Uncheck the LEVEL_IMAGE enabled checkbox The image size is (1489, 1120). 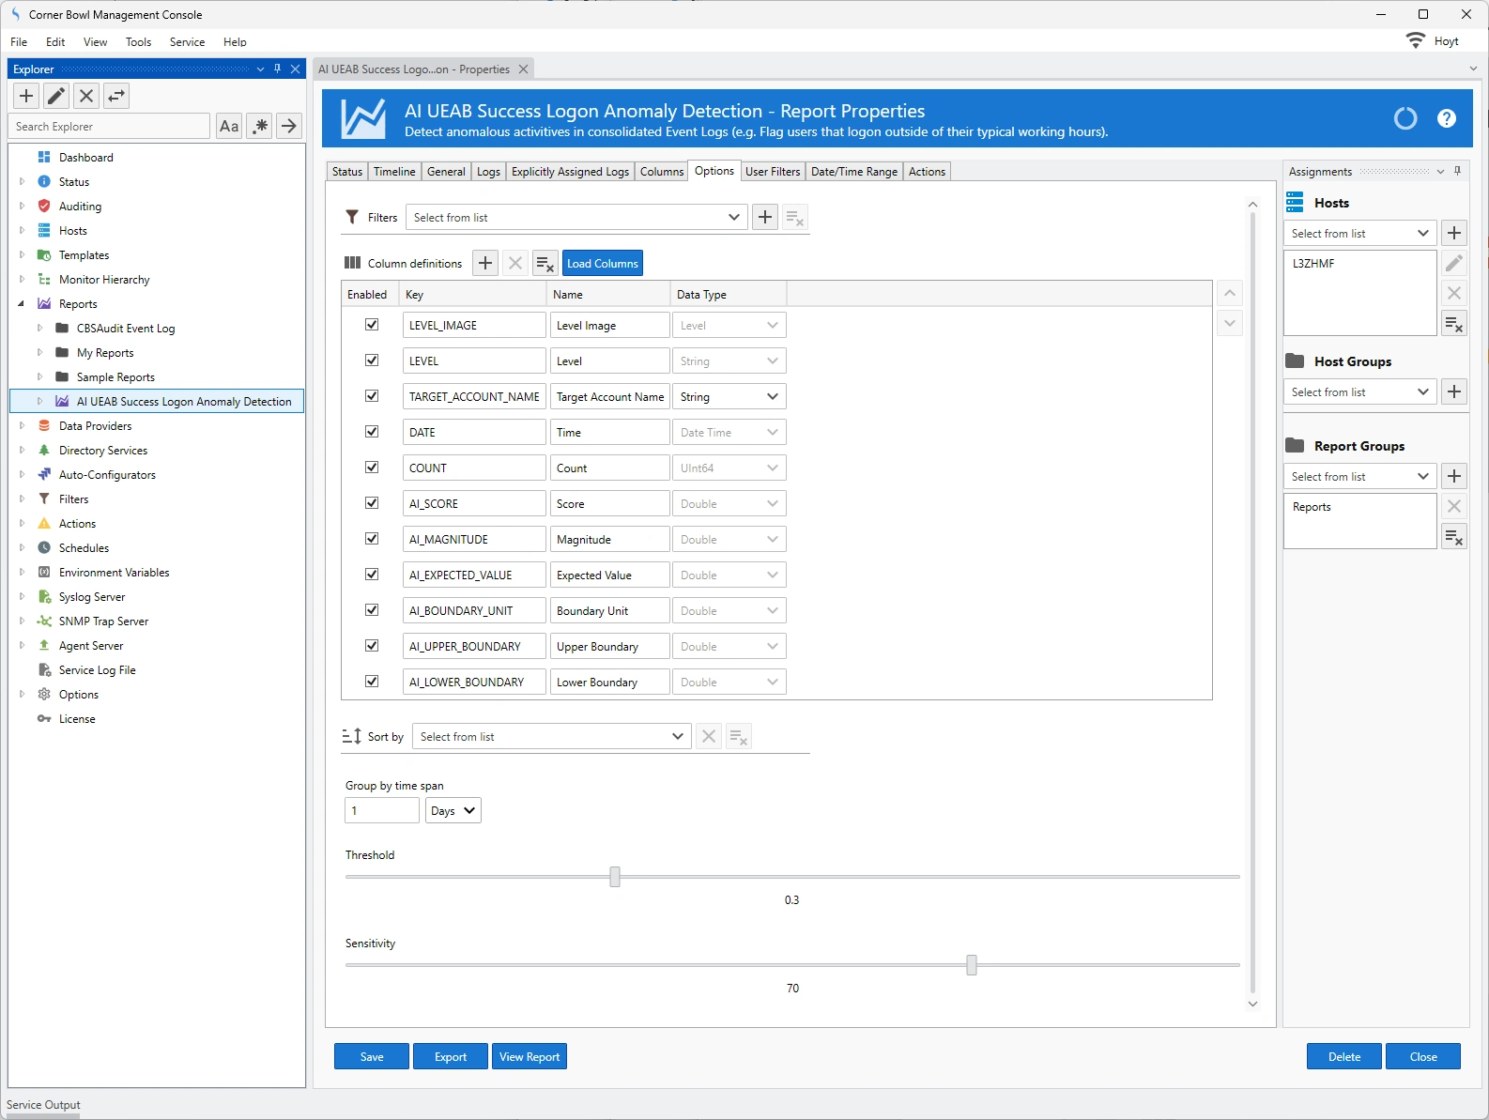(372, 325)
